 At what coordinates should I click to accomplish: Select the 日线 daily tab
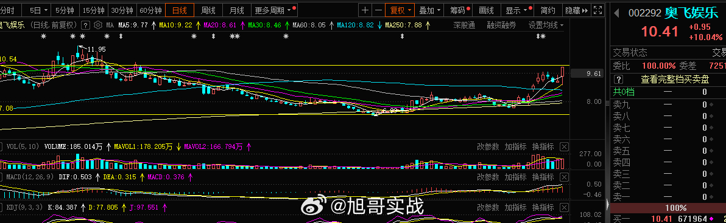click(179, 10)
